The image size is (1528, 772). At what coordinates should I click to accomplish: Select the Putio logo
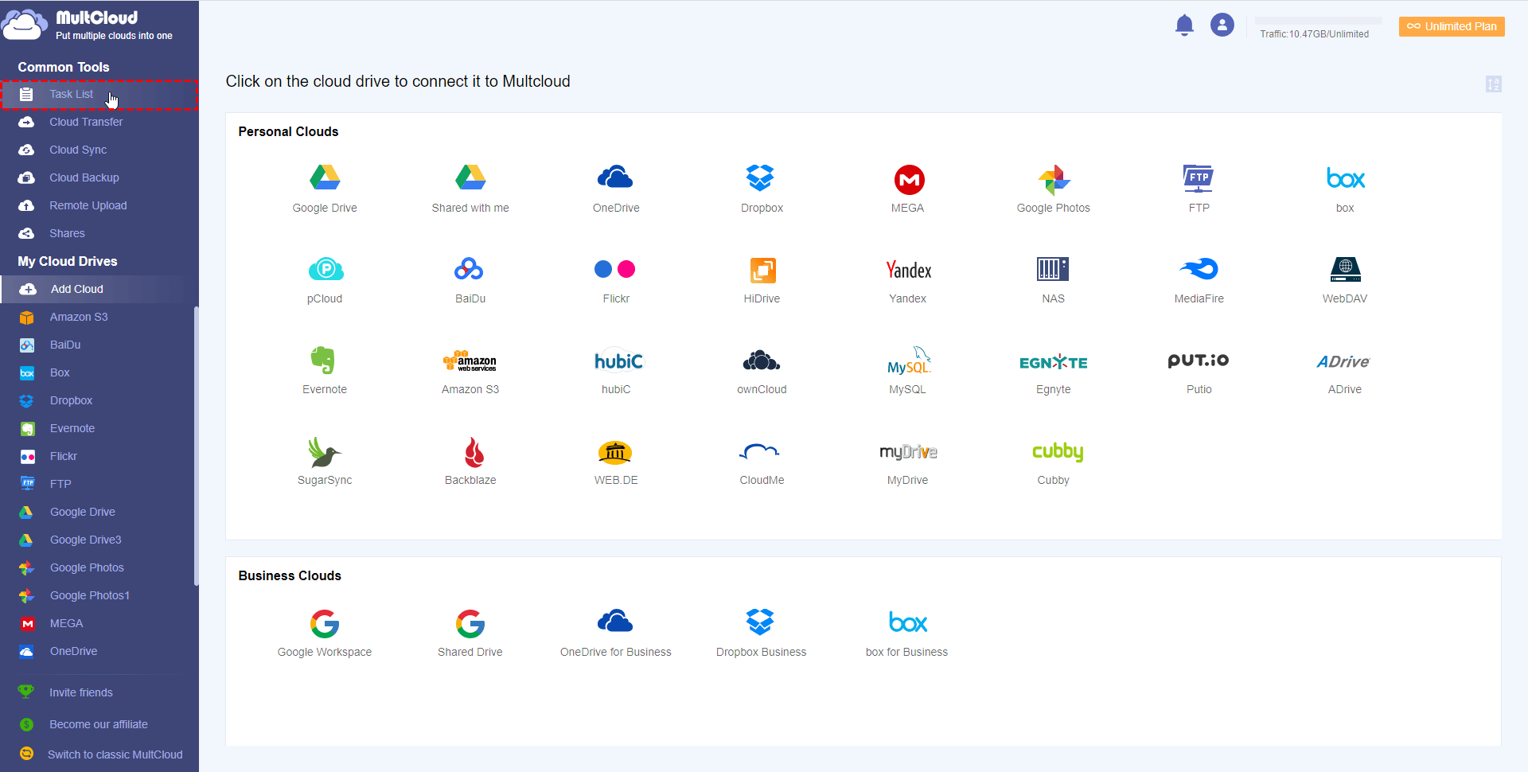[x=1199, y=361]
